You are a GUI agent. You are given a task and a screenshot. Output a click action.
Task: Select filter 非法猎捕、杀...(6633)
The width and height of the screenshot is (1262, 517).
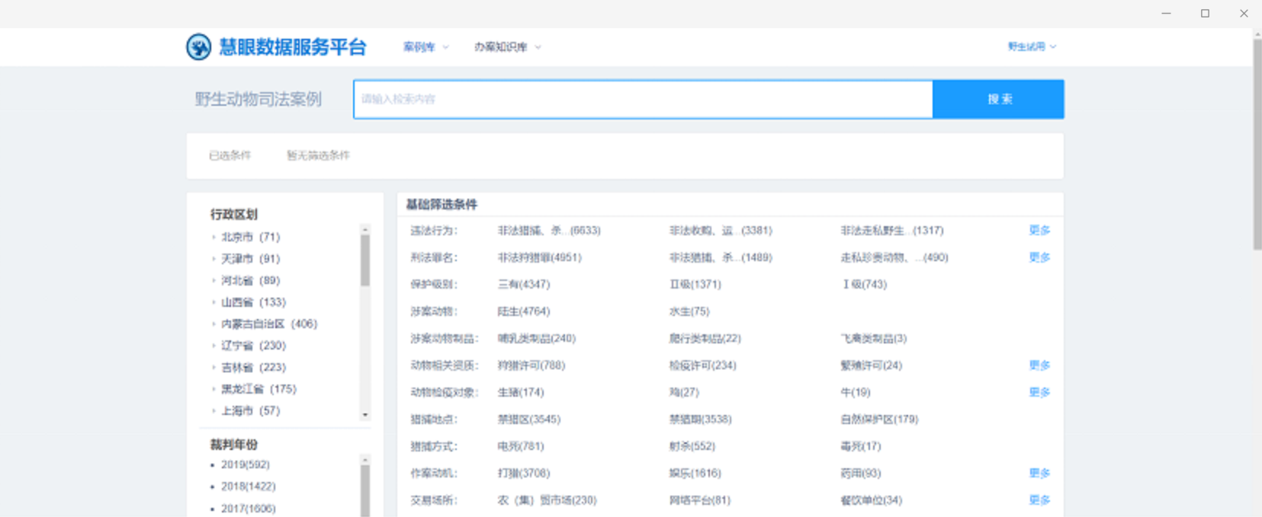tap(549, 230)
